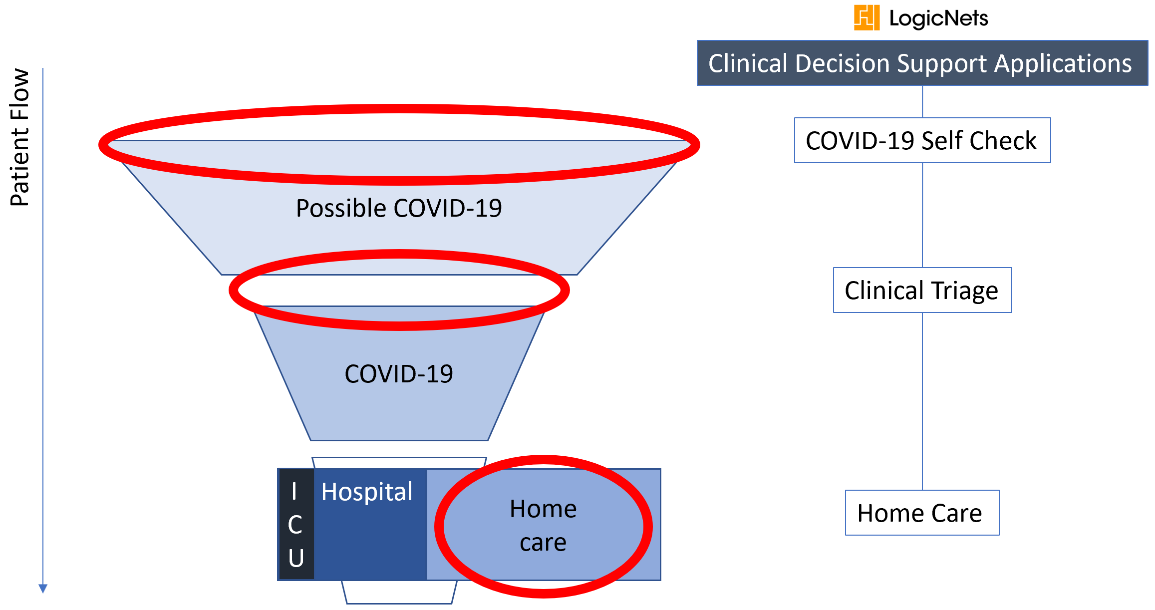Image resolution: width=1155 pixels, height=610 pixels.
Task: Click the Patient Flow arrowhead at bottom
Action: click(43, 589)
